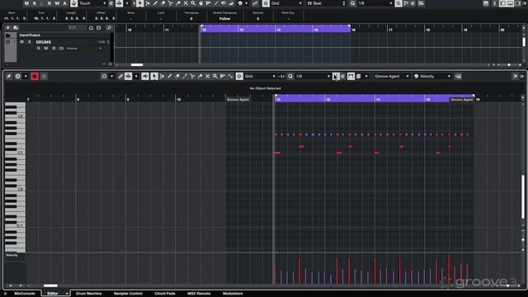Open the track search magnifier in track list

(x=109, y=27)
